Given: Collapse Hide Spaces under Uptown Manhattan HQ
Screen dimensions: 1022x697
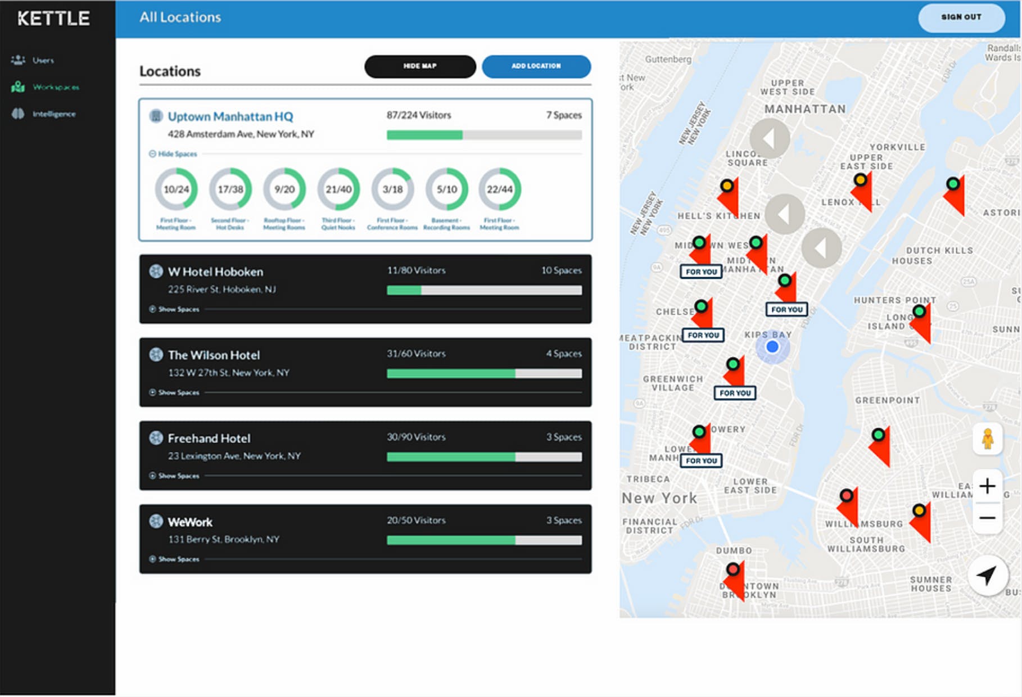Looking at the screenshot, I should tap(173, 154).
